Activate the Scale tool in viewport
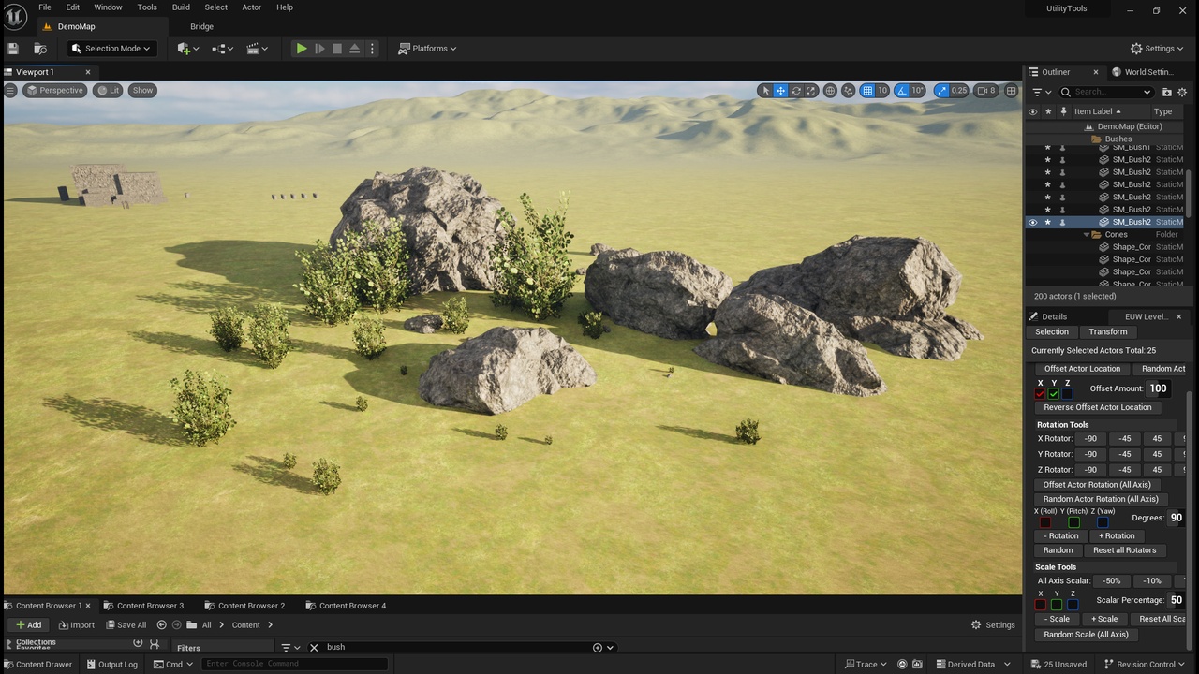Image resolution: width=1199 pixels, height=674 pixels. click(811, 91)
